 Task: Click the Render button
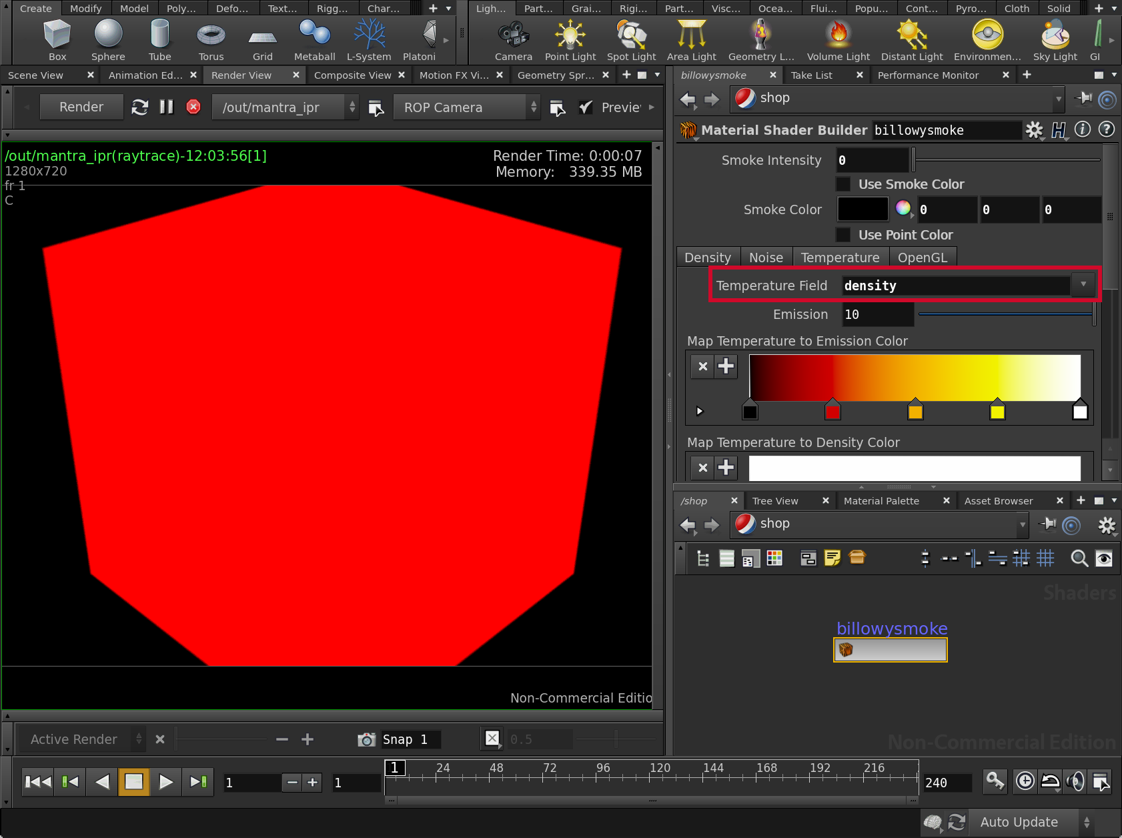[x=81, y=107]
